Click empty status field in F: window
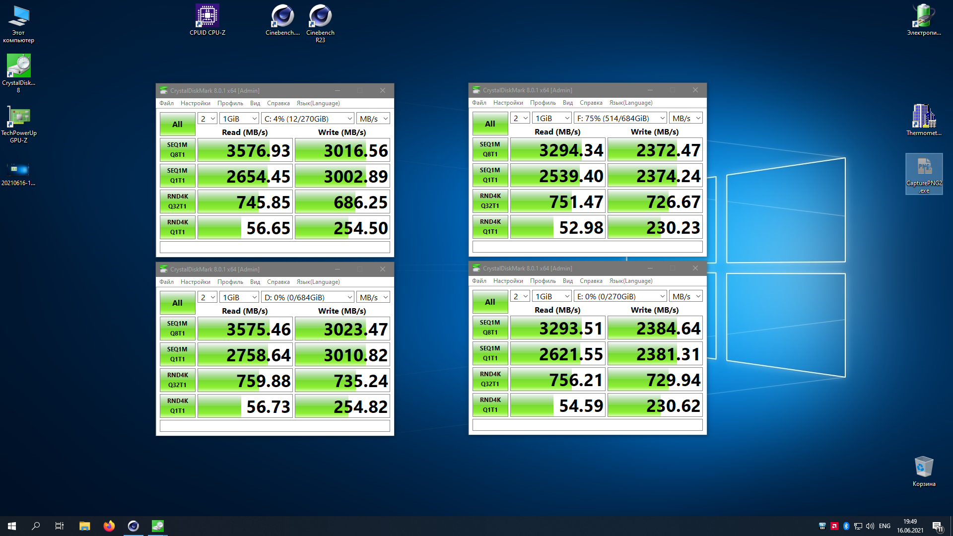 [x=587, y=247]
